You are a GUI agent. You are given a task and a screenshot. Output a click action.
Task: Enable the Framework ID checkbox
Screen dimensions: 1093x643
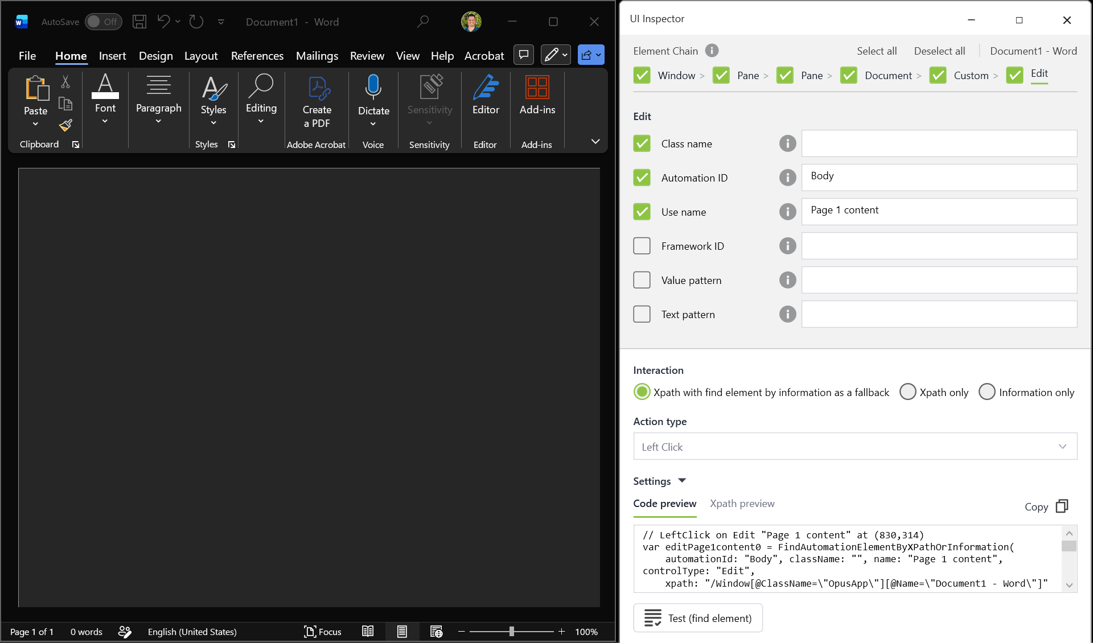(642, 246)
